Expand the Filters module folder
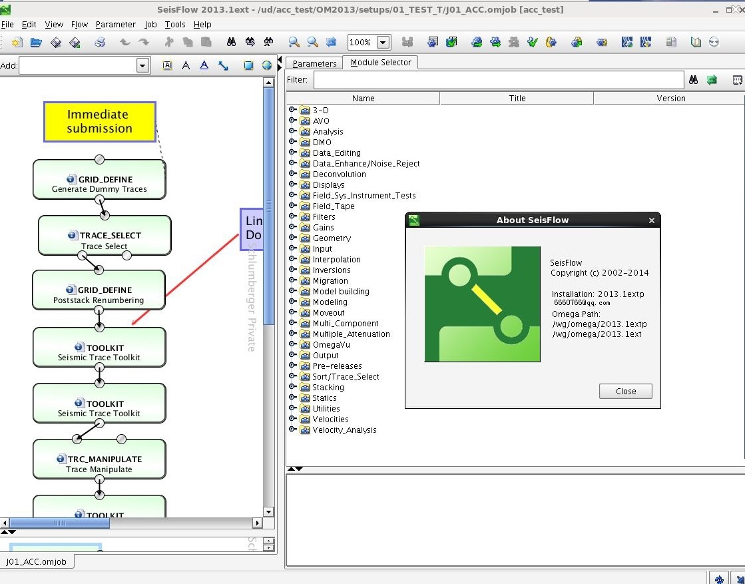This screenshot has width=745, height=584. point(293,216)
